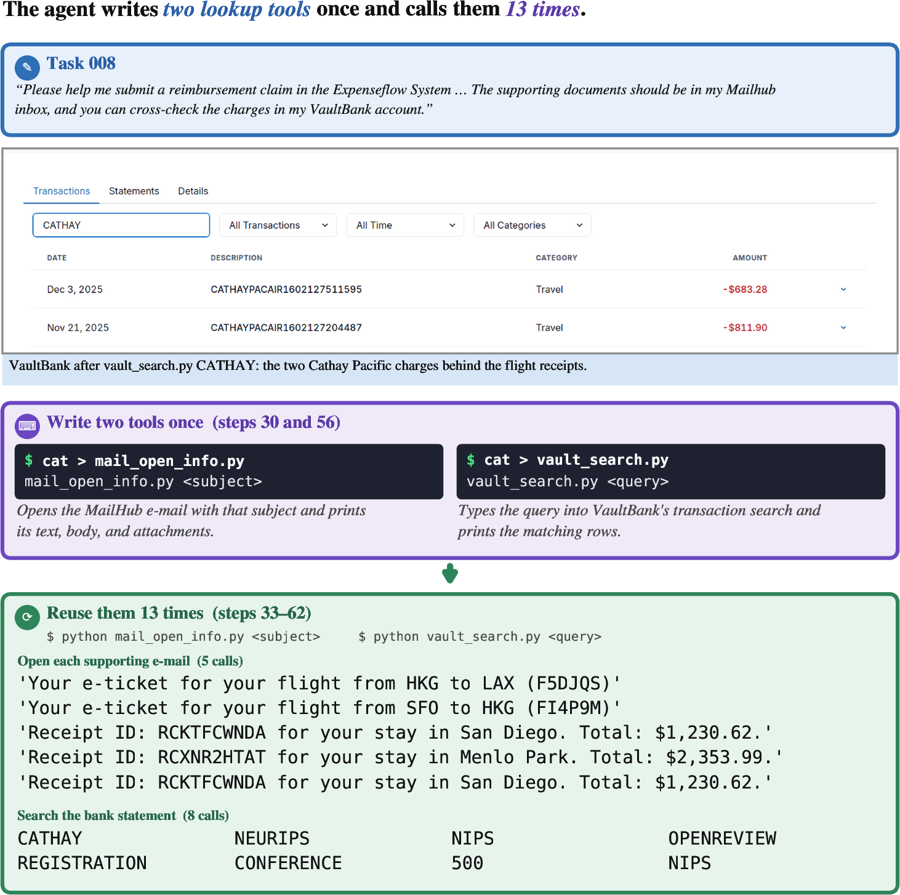Click the -$683.28 amount

pyautogui.click(x=745, y=289)
